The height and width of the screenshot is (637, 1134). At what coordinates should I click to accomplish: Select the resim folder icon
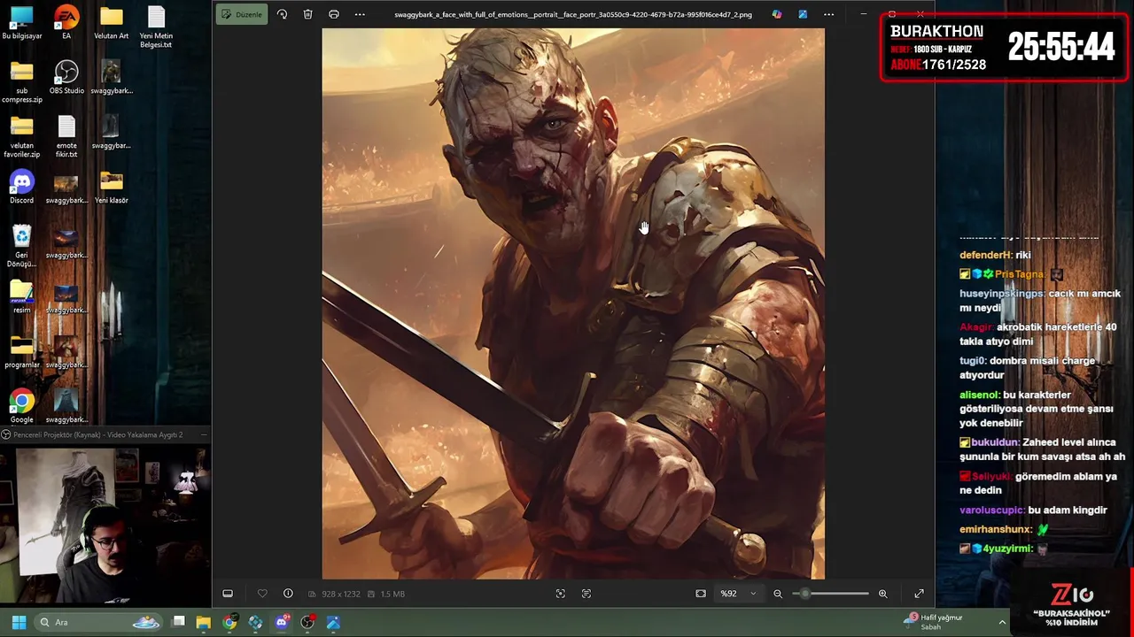coord(21,297)
